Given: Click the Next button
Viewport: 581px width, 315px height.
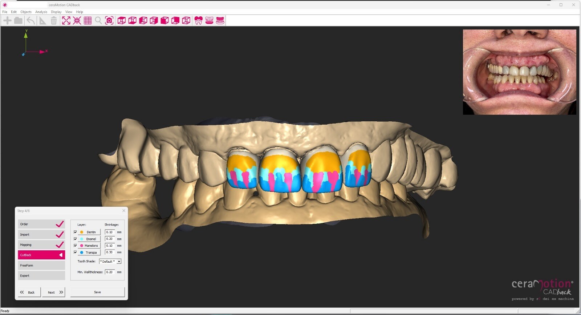Looking at the screenshot, I should click(54, 292).
